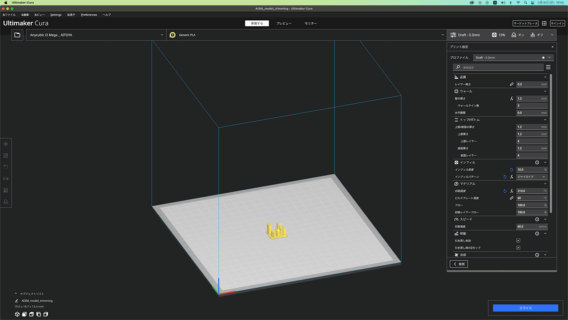Select the Per Model Settings tool
568x320 pixels.
click(x=6, y=190)
